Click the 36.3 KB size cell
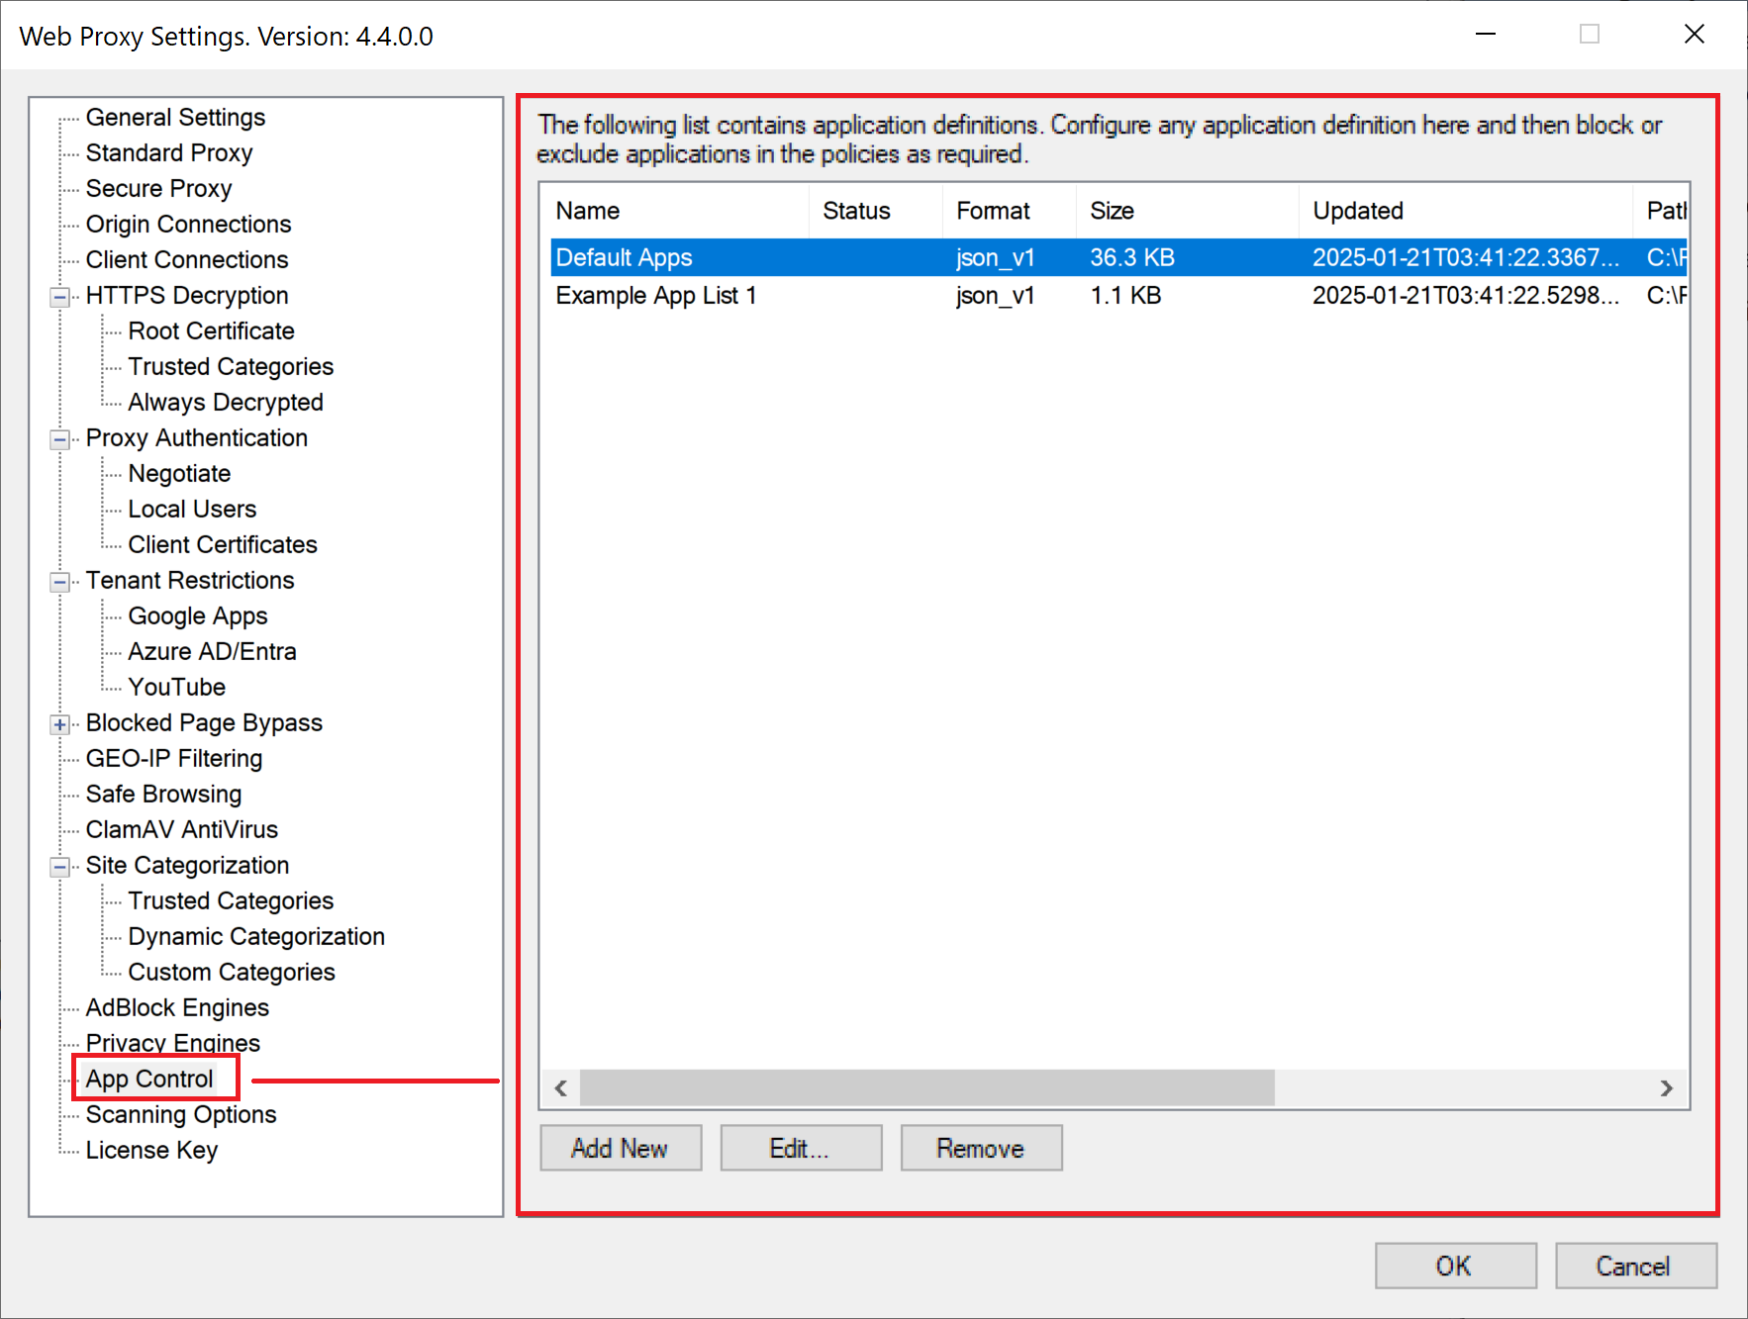The width and height of the screenshot is (1748, 1319). (x=1132, y=257)
